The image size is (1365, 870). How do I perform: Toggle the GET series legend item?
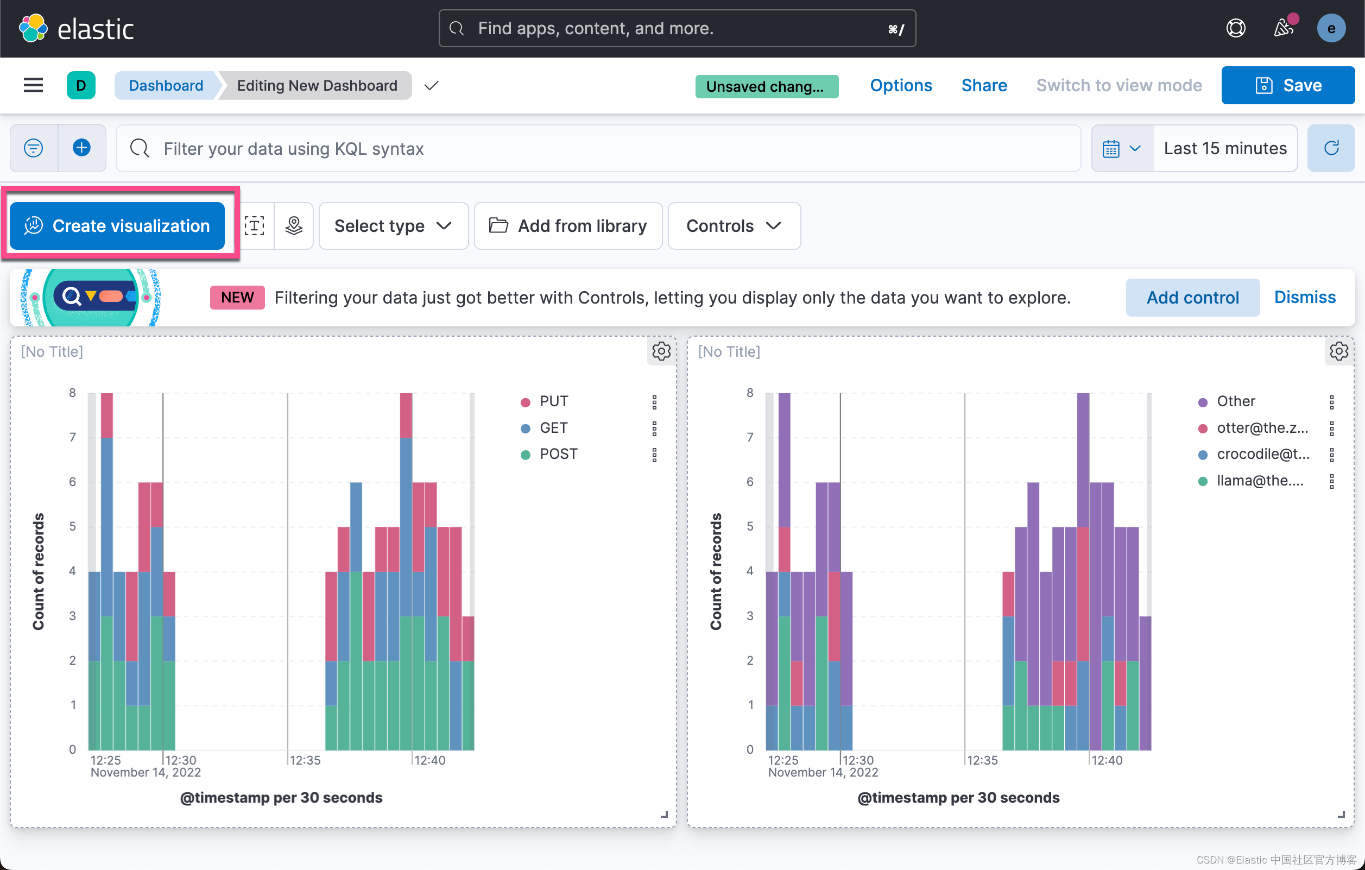553,427
